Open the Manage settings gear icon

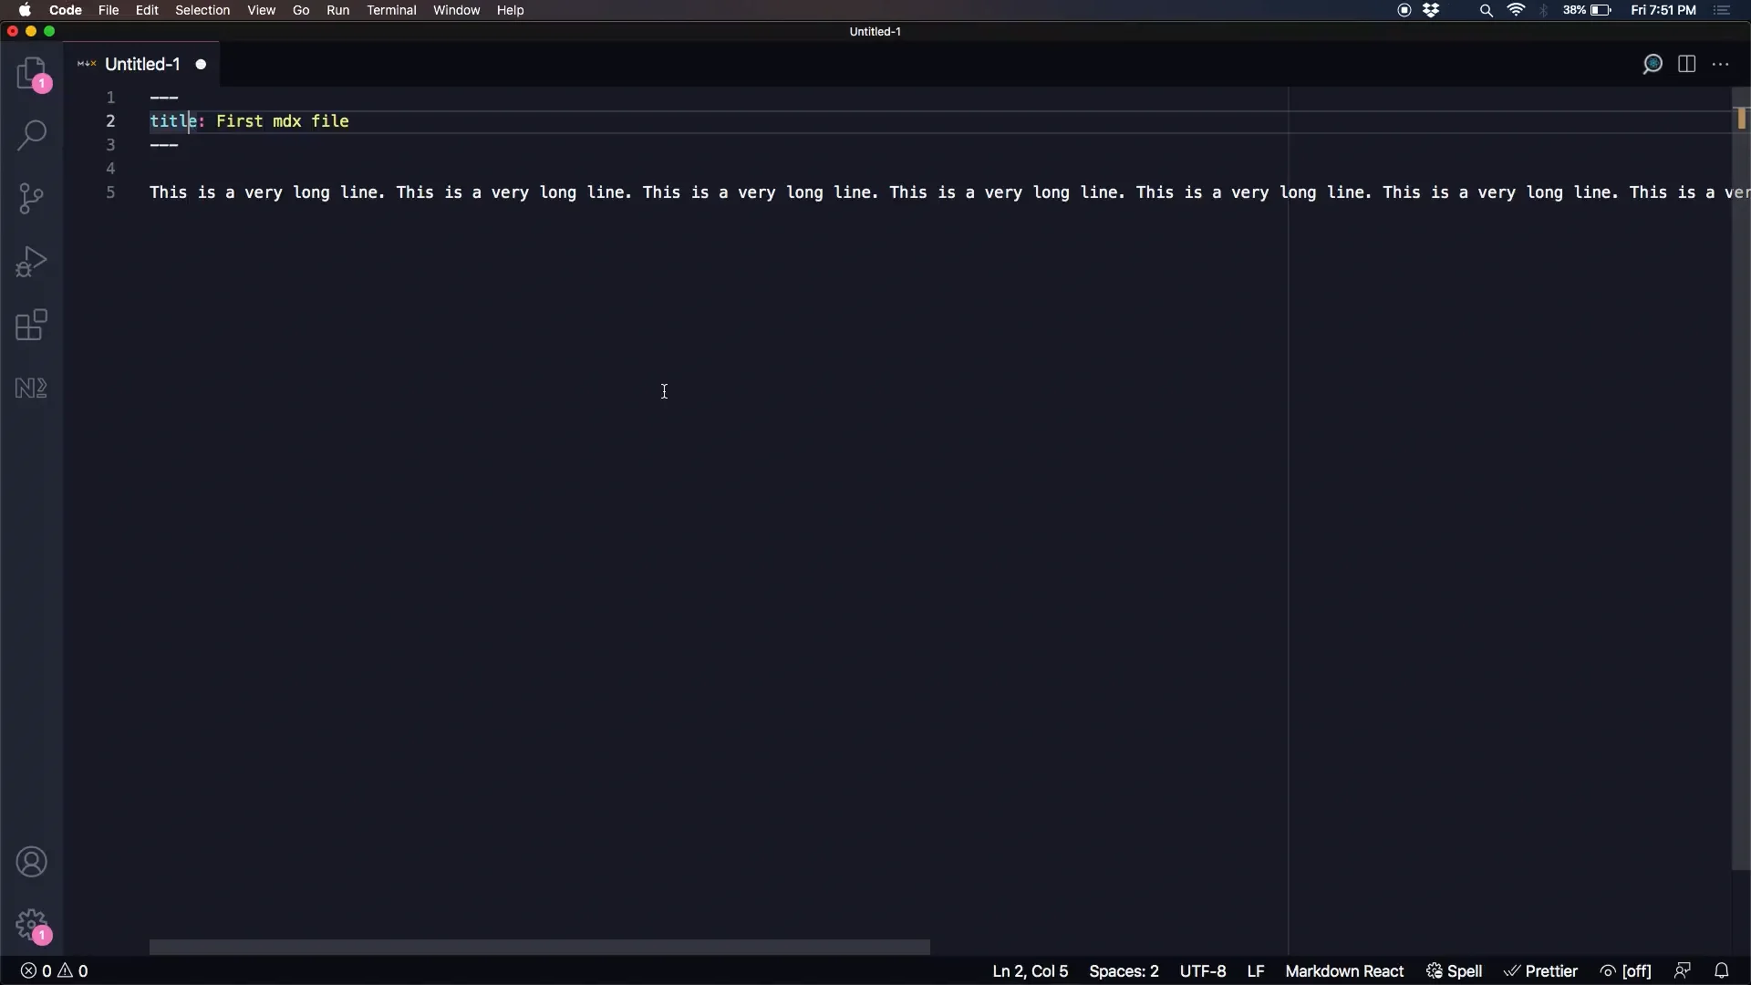(32, 925)
